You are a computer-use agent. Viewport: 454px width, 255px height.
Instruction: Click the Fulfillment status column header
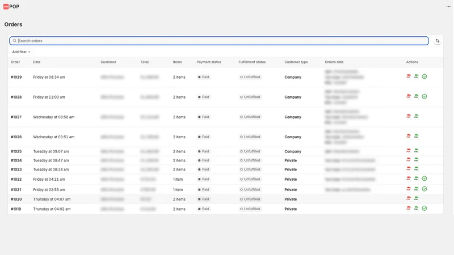(252, 62)
